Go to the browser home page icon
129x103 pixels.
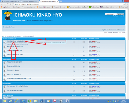click(x=11, y=4)
